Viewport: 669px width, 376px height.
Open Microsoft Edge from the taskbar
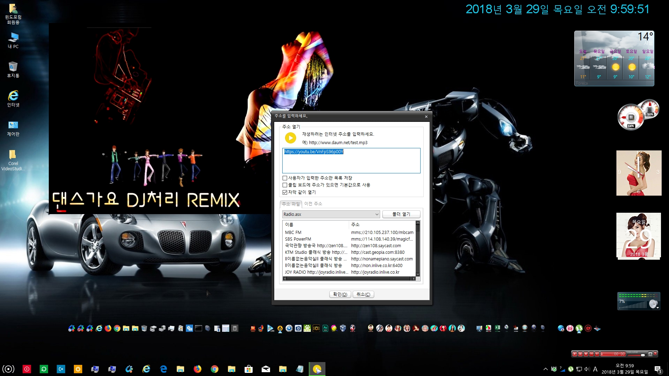click(163, 369)
